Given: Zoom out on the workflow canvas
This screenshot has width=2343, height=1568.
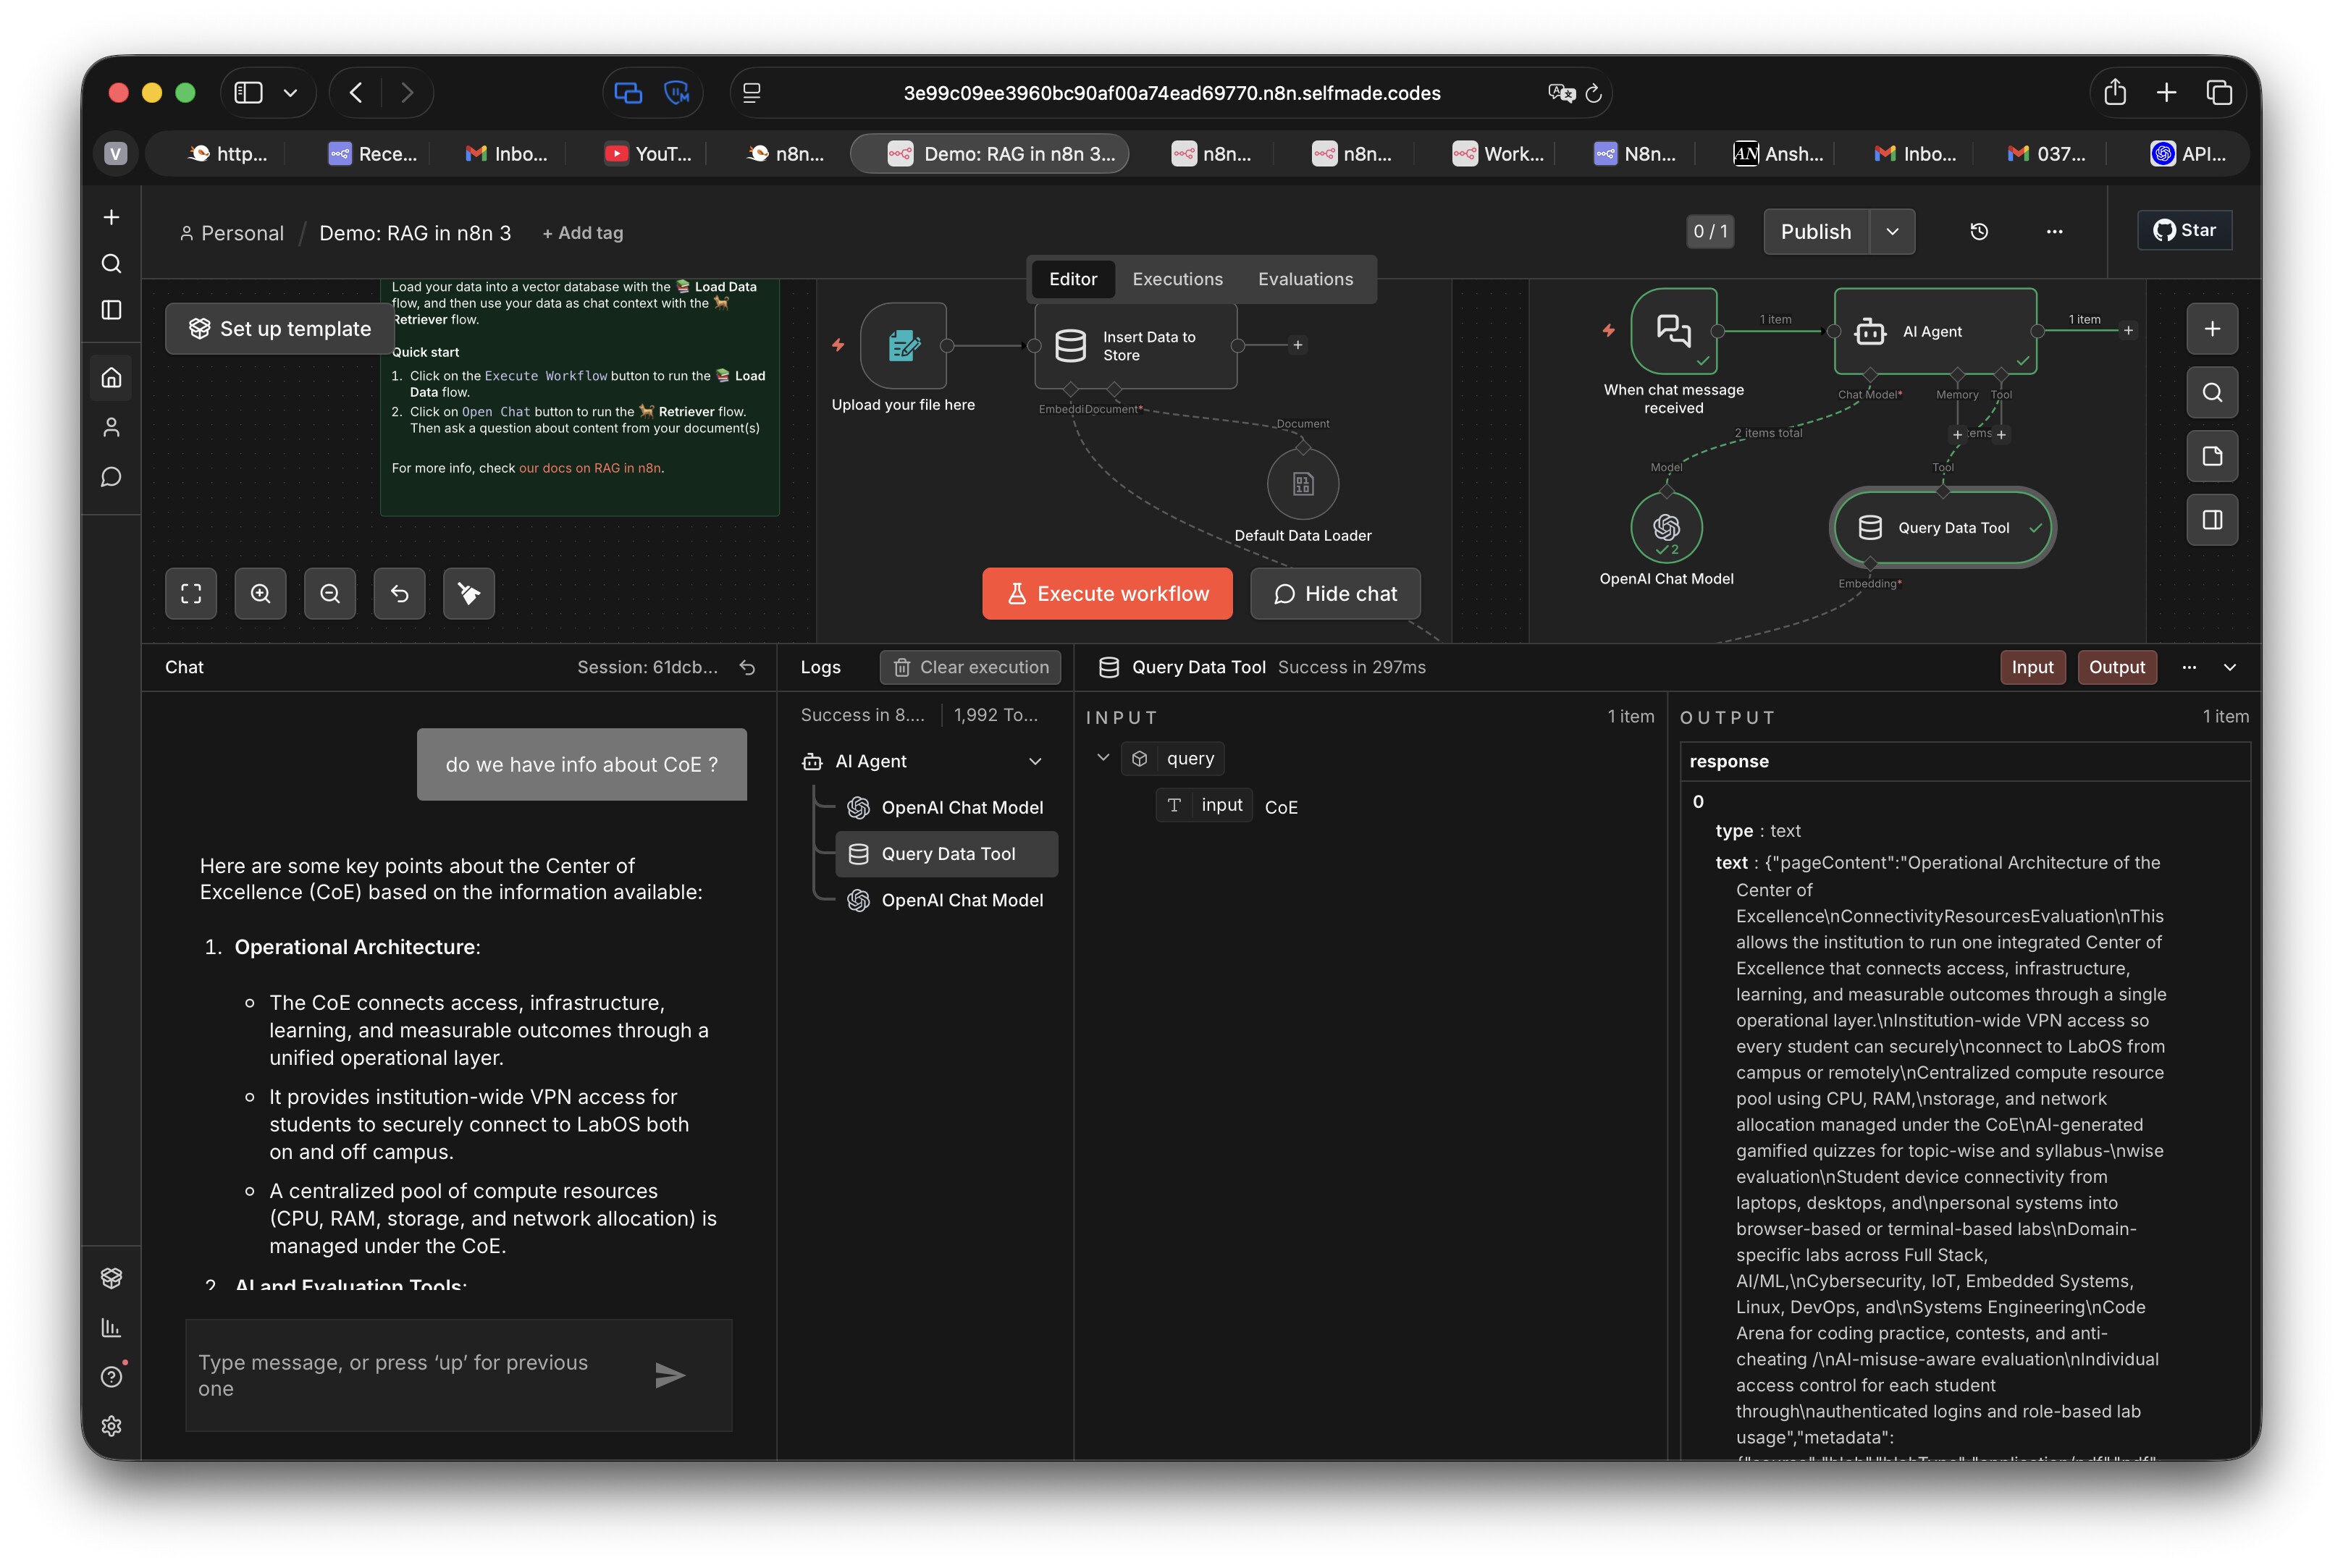Looking at the screenshot, I should (x=330, y=594).
